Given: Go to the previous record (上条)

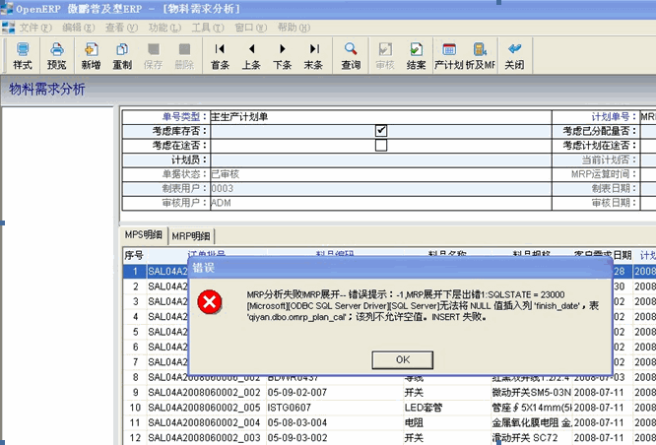Looking at the screenshot, I should pyautogui.click(x=251, y=55).
